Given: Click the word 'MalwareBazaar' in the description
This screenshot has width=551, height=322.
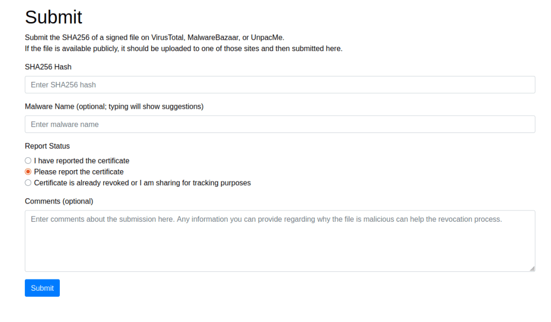Looking at the screenshot, I should point(213,38).
